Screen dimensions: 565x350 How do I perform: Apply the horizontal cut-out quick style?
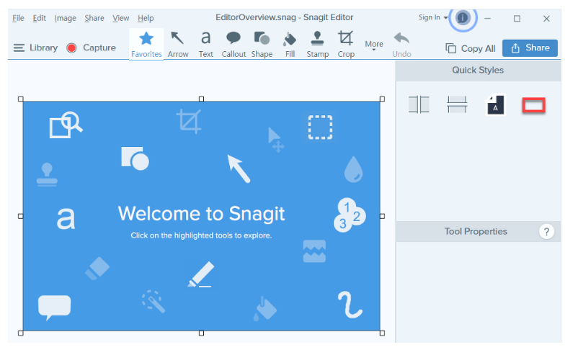point(457,104)
